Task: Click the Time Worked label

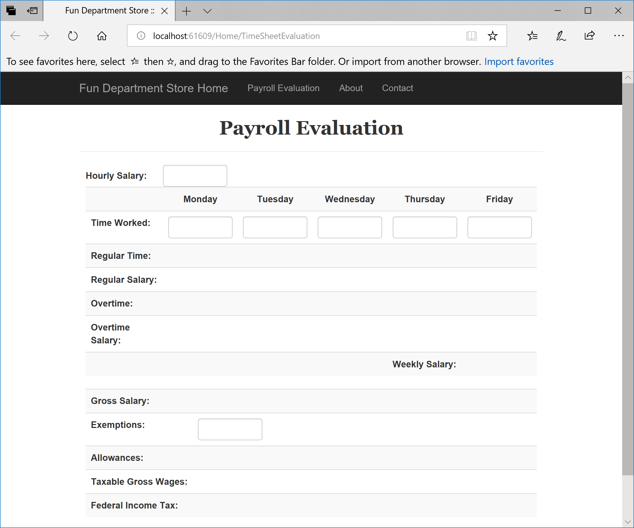Action: [x=121, y=223]
